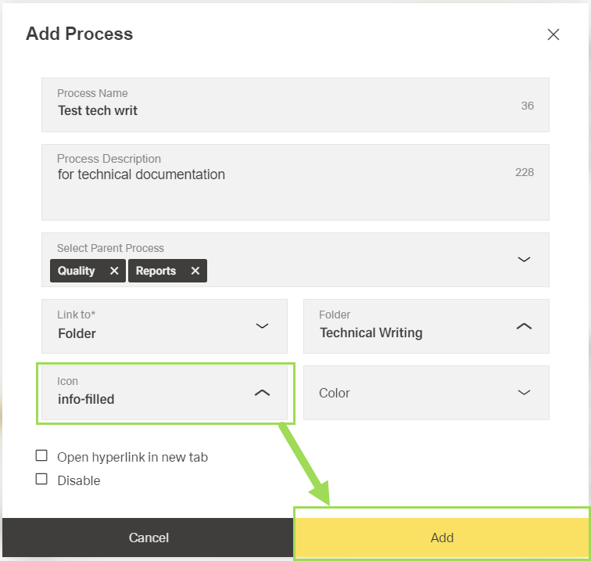Click the info-filled icon value
Image resolution: width=591 pixels, height=561 pixels.
[86, 399]
